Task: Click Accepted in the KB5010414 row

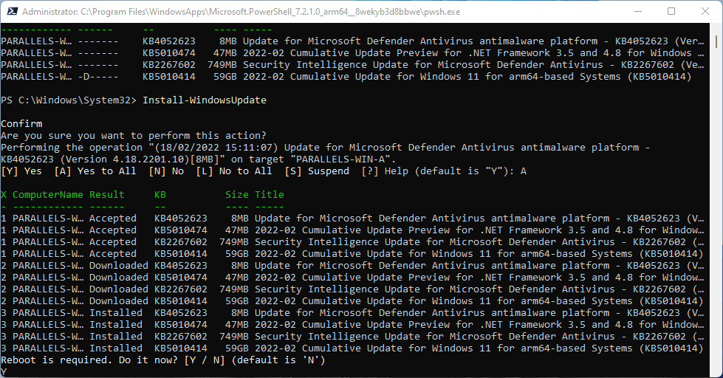Action: click(x=112, y=253)
